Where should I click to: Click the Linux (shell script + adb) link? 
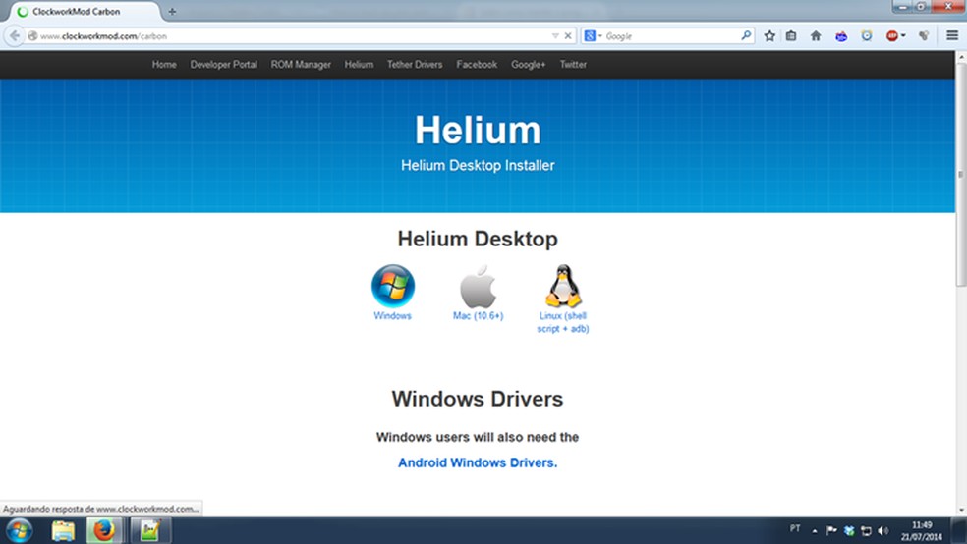(563, 322)
